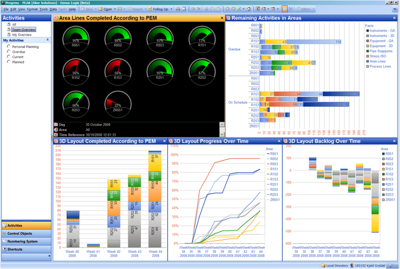
Task: Click the Instruments - GA legend swatch
Action: [x=367, y=30]
